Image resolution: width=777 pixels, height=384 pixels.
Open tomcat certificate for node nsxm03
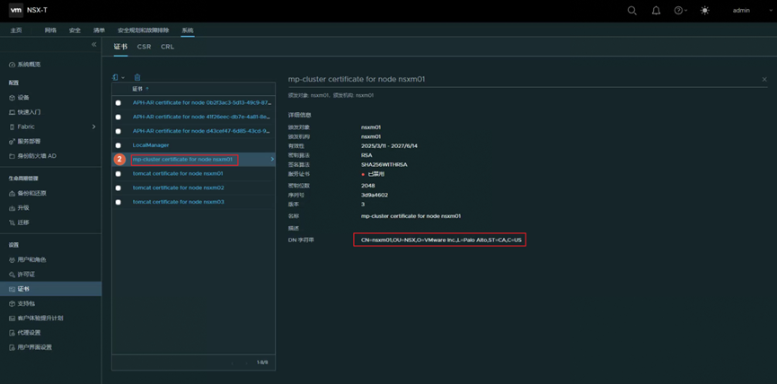click(x=179, y=202)
